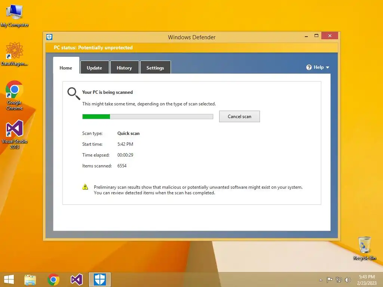Launch Chrome from the taskbar
The height and width of the screenshot is (287, 383).
pyautogui.click(x=53, y=280)
